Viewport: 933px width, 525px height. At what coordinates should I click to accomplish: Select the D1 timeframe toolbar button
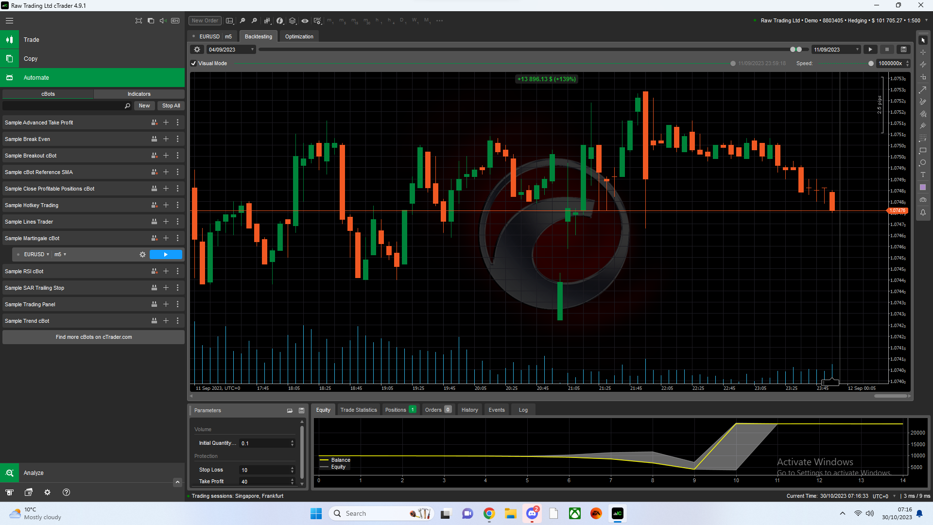click(402, 21)
